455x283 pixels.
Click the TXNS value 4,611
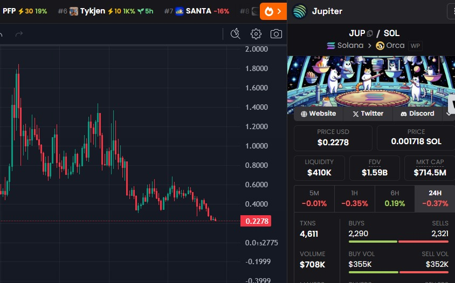(x=309, y=234)
